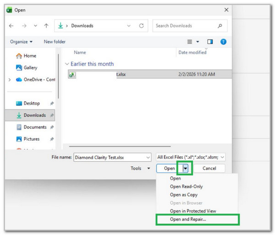This screenshot has height=235, width=275.
Task: Click the search magnifier icon
Action: [220, 26]
